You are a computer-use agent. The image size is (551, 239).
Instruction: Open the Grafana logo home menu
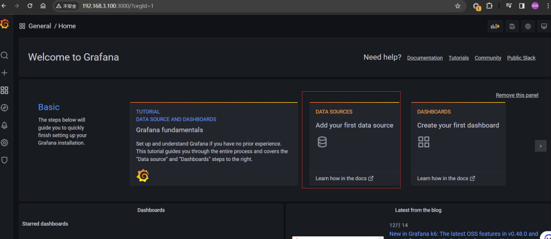(4, 24)
